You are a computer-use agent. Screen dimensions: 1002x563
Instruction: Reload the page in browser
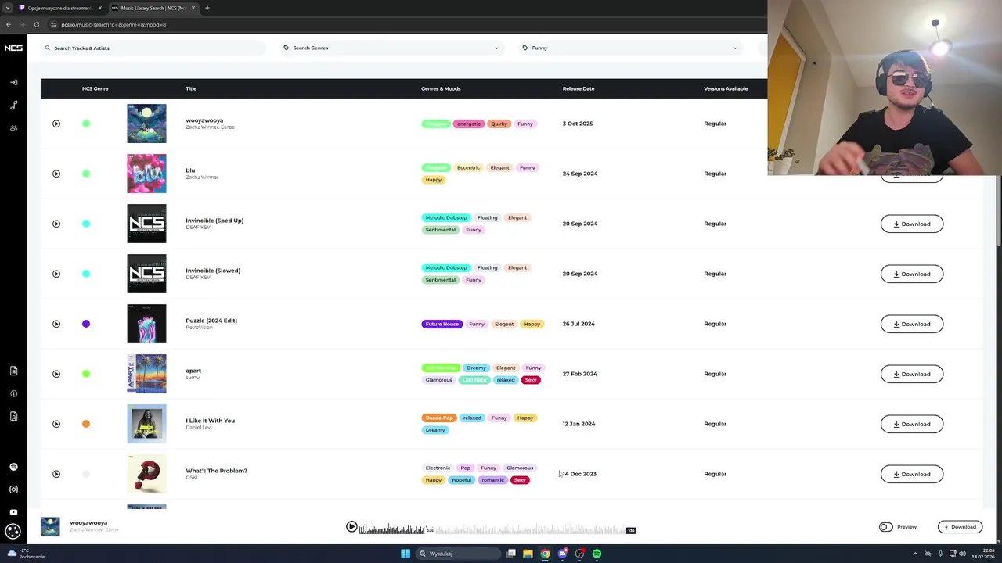(x=36, y=24)
